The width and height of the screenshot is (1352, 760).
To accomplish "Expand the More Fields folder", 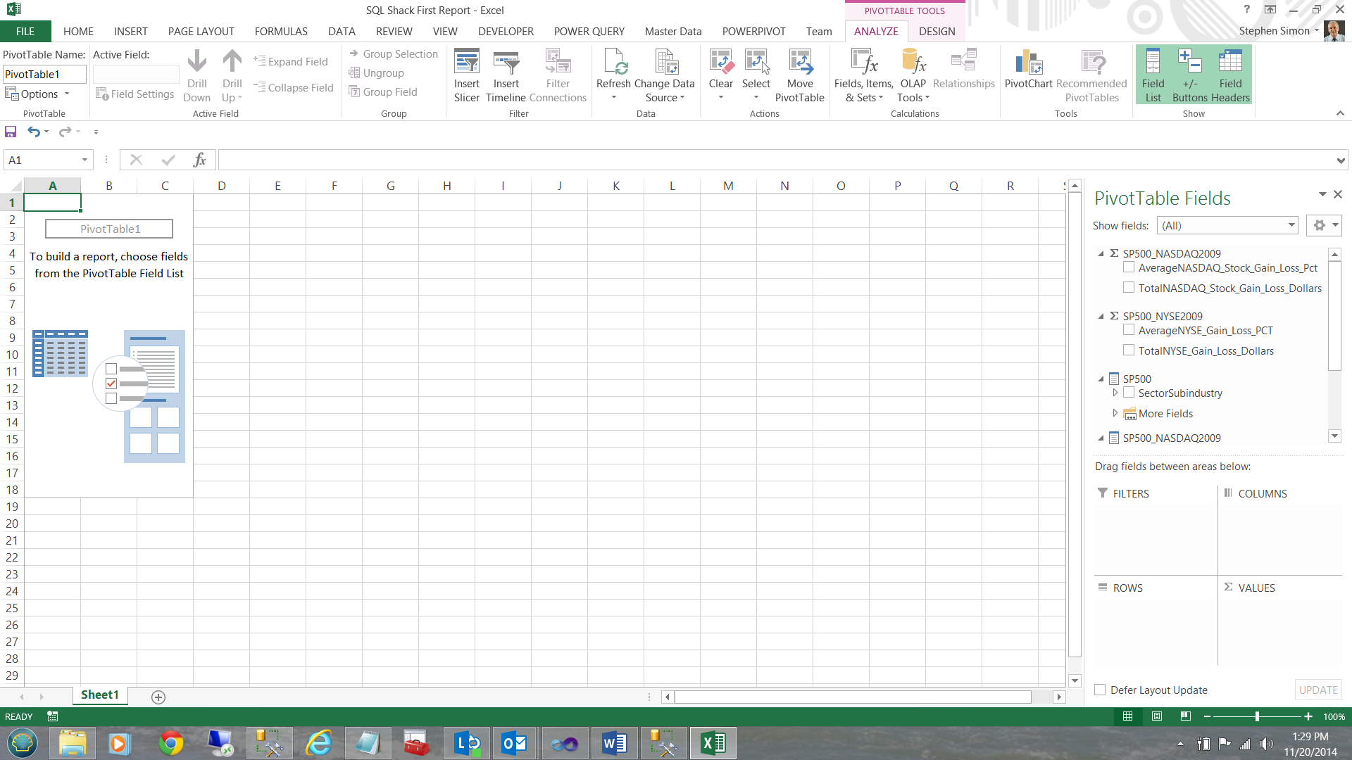I will click(1115, 413).
